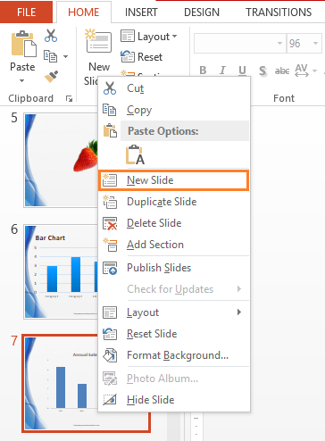Click the Cut scissors icon in the Clipboard group
The height and width of the screenshot is (441, 325).
point(51,36)
